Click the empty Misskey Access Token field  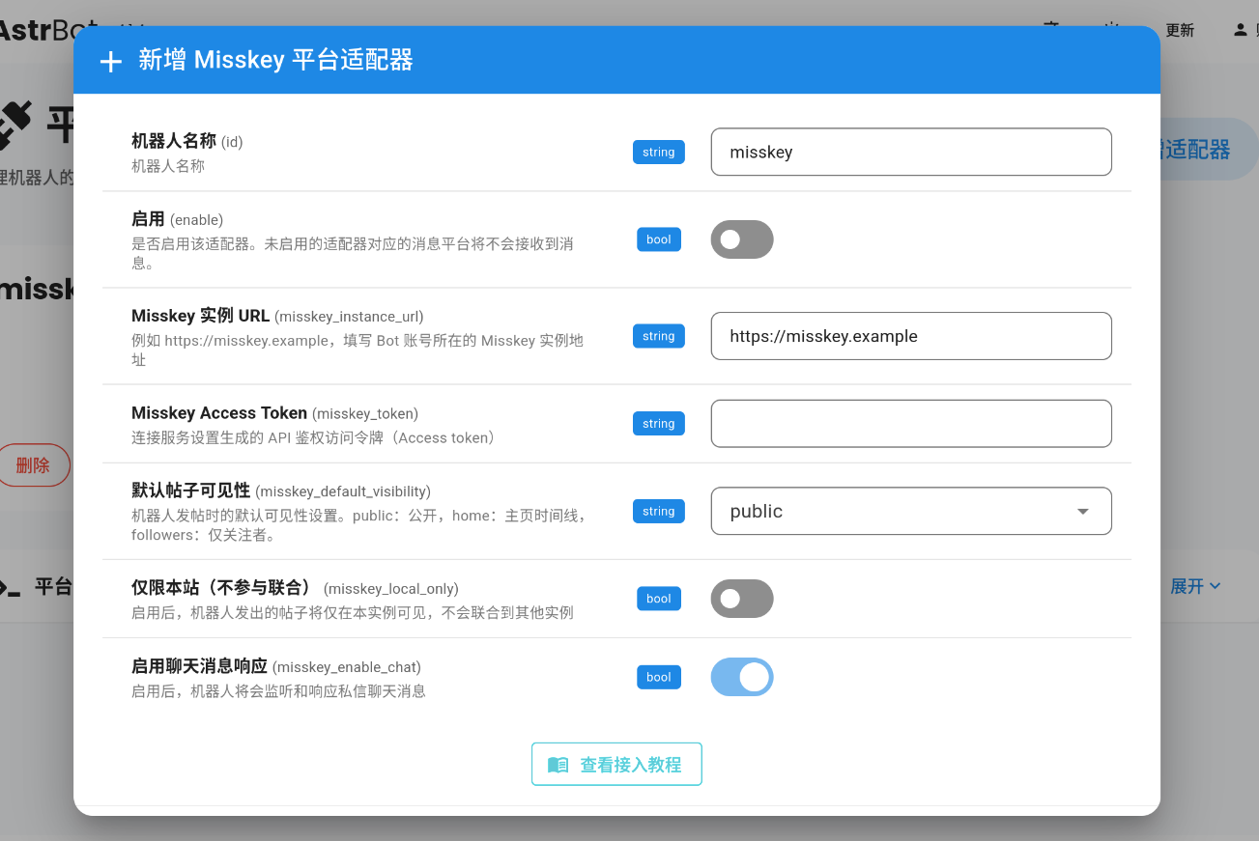(910, 423)
